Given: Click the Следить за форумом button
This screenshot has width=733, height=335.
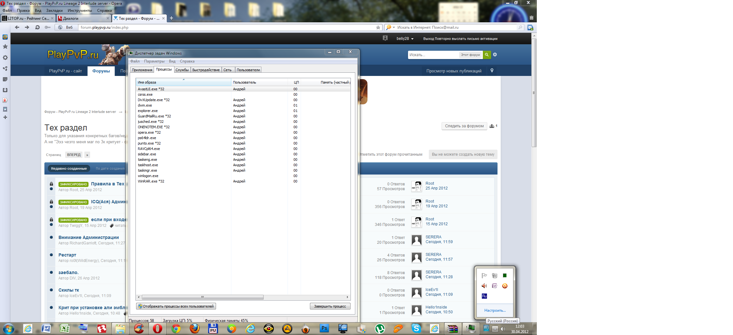Looking at the screenshot, I should tap(464, 126).
